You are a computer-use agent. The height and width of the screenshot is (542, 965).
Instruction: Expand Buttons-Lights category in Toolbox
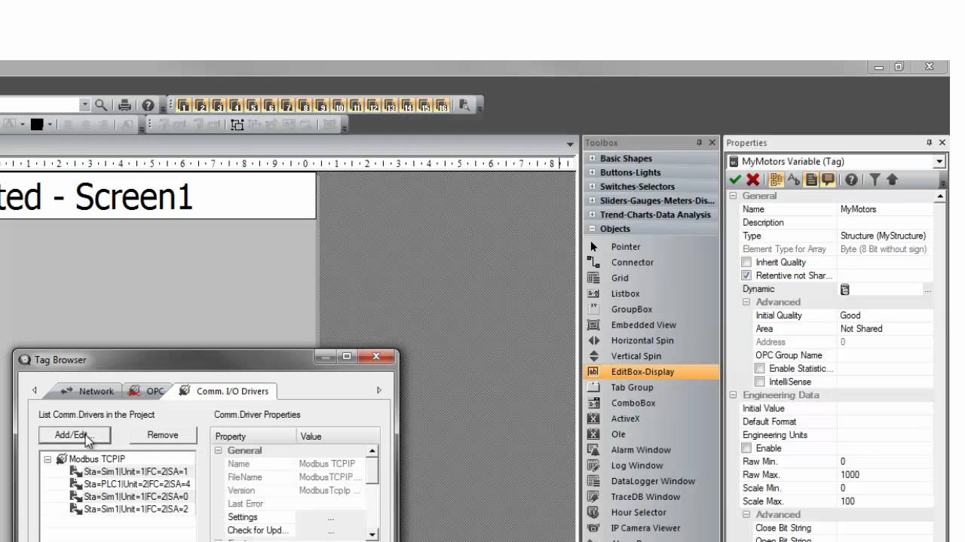click(592, 173)
